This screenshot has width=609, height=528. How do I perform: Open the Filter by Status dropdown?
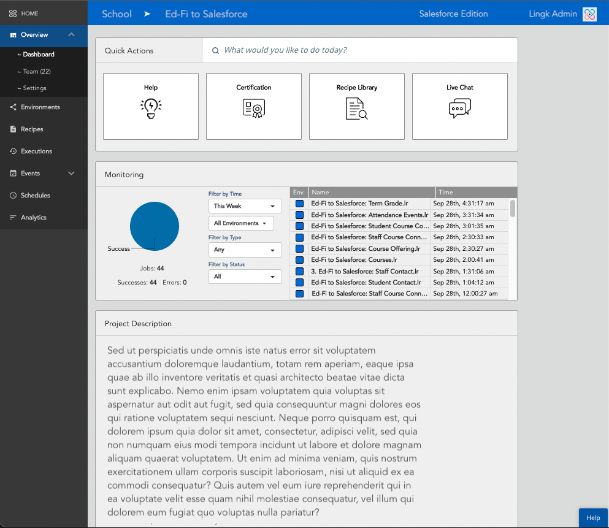pos(245,277)
